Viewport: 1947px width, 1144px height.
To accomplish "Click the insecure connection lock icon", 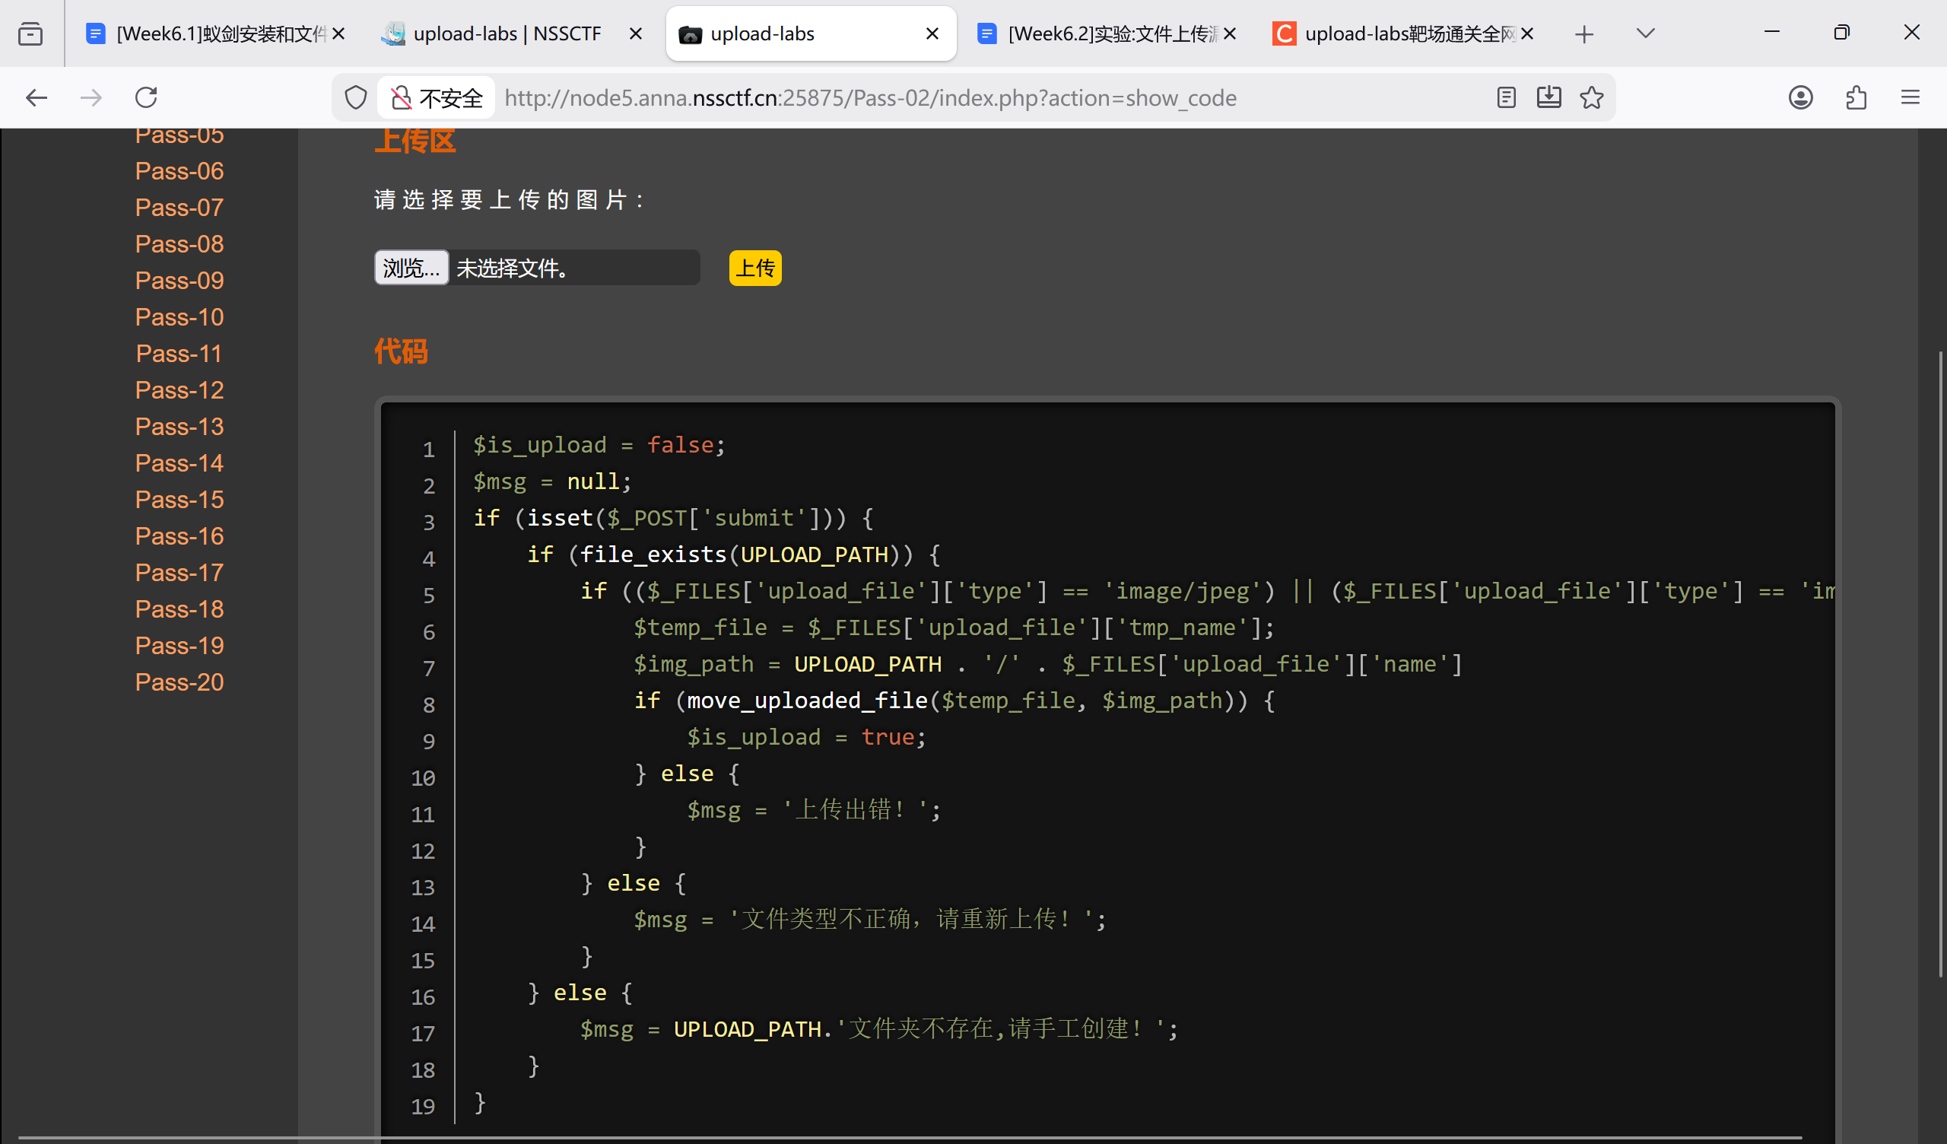I will coord(401,98).
